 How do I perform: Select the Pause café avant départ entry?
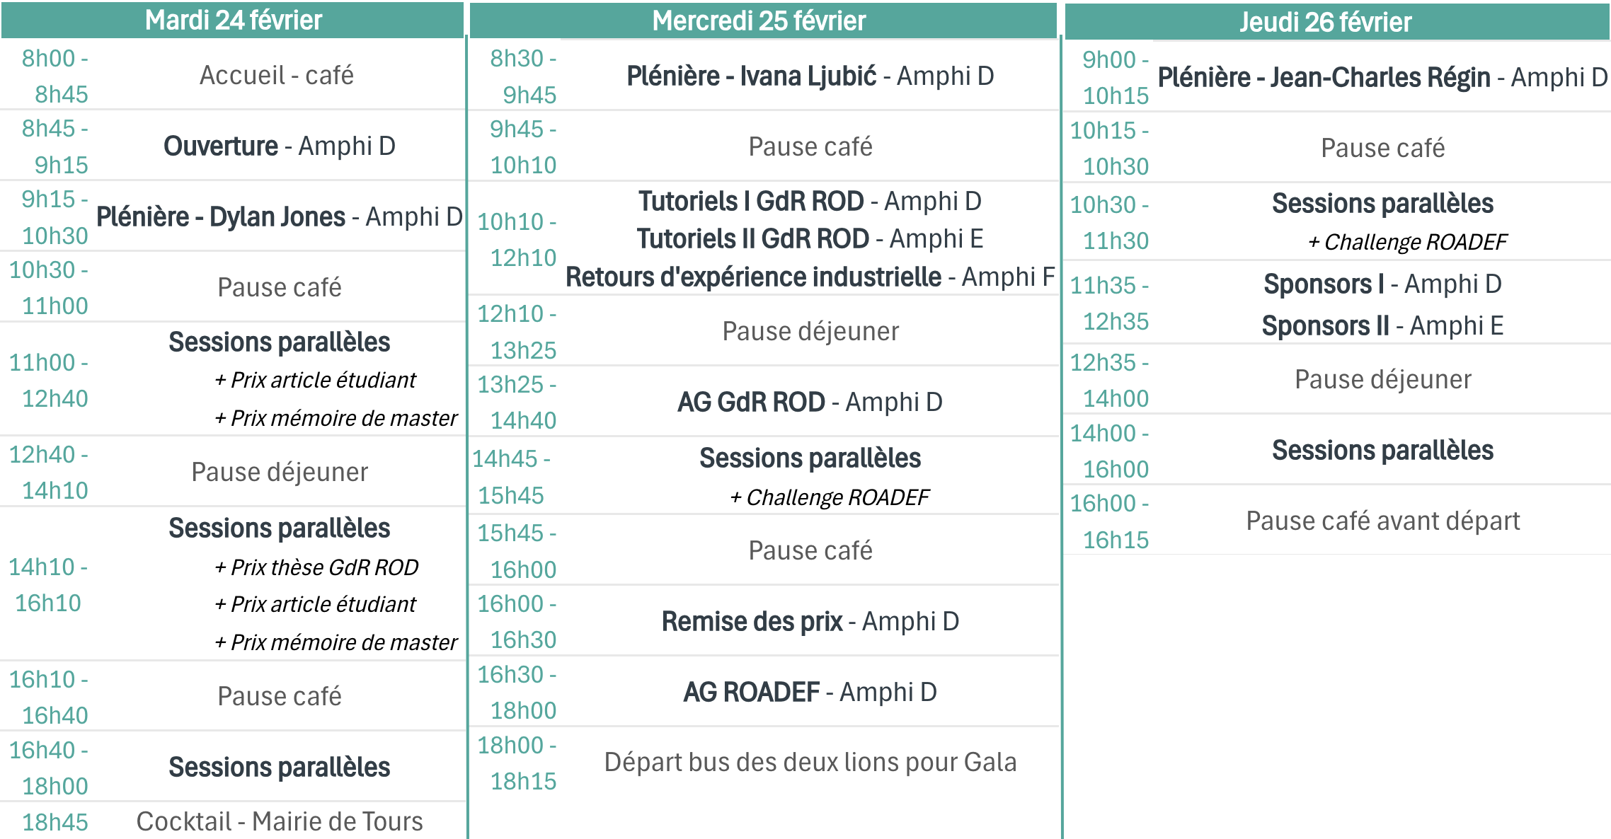[1382, 521]
